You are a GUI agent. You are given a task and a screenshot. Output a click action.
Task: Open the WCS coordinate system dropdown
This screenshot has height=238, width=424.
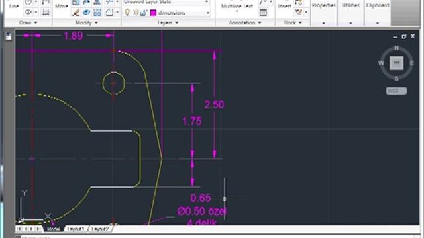coord(396,91)
